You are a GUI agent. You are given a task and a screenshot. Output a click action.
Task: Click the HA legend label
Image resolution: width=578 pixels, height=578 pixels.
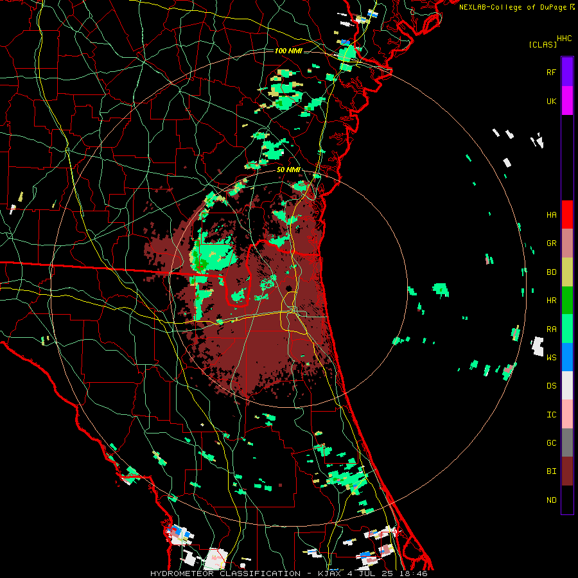click(551, 215)
